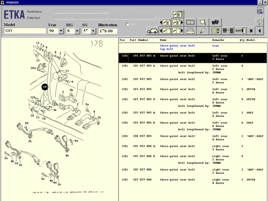
Task: Click the SG field showing 57
Action: [87, 31]
